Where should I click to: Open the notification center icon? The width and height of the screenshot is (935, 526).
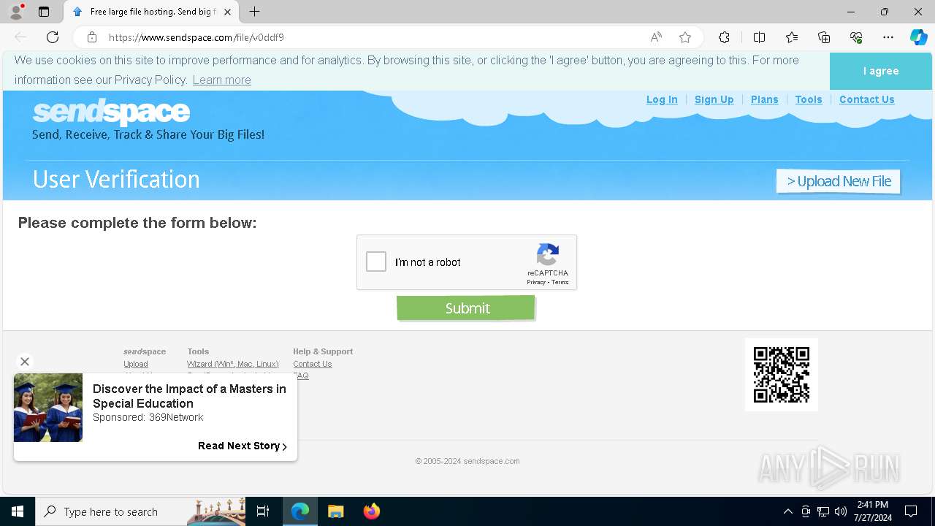[911, 511]
